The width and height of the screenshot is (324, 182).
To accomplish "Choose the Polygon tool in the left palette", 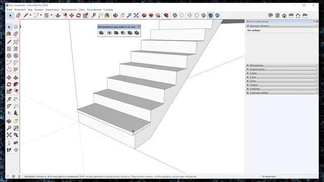I will (x=16, y=56).
